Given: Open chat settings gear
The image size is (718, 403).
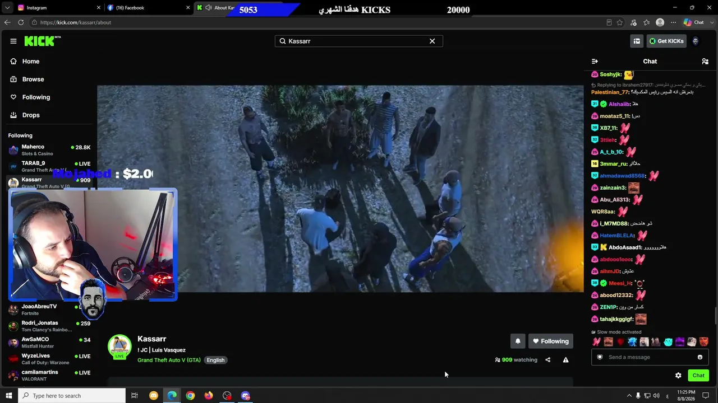Looking at the screenshot, I should click(x=678, y=375).
